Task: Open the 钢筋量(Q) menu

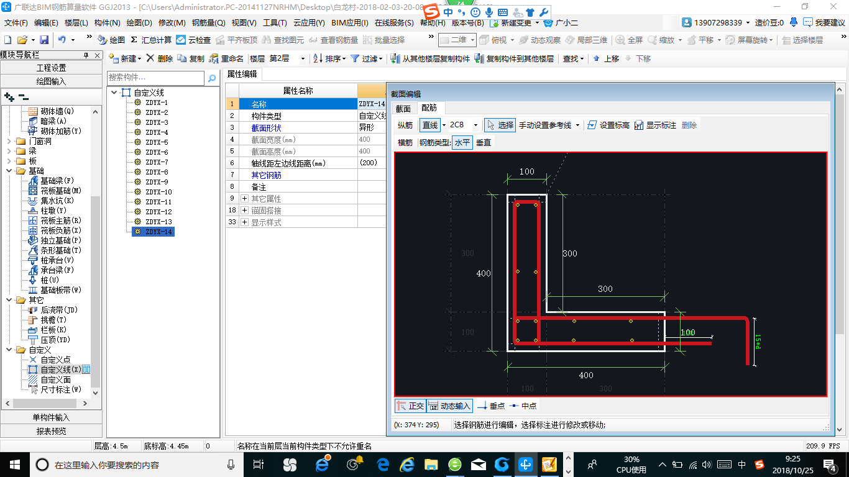Action: (x=209, y=23)
